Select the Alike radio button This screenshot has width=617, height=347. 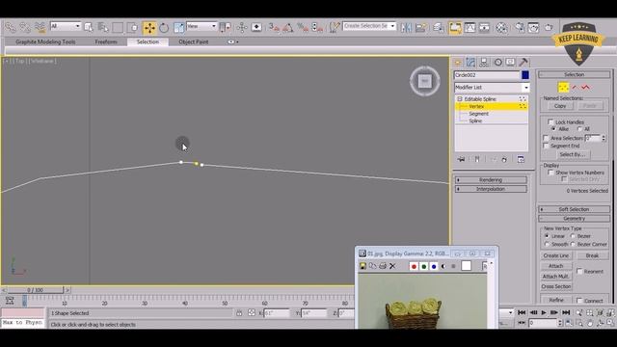[553, 129]
